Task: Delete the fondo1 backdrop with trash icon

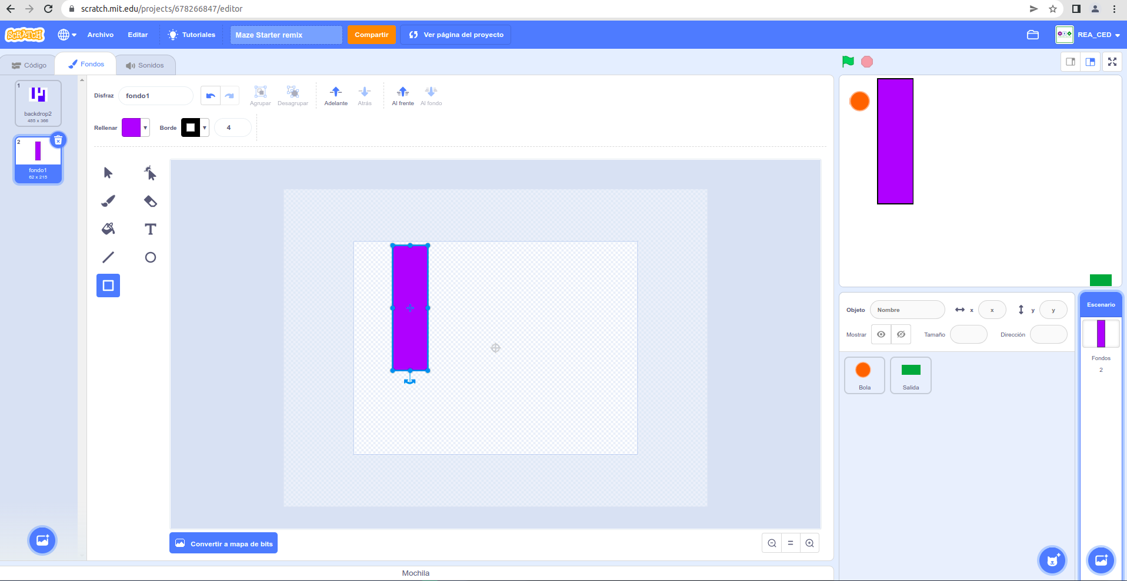Action: (58, 140)
